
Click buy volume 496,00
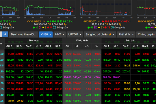19,89
